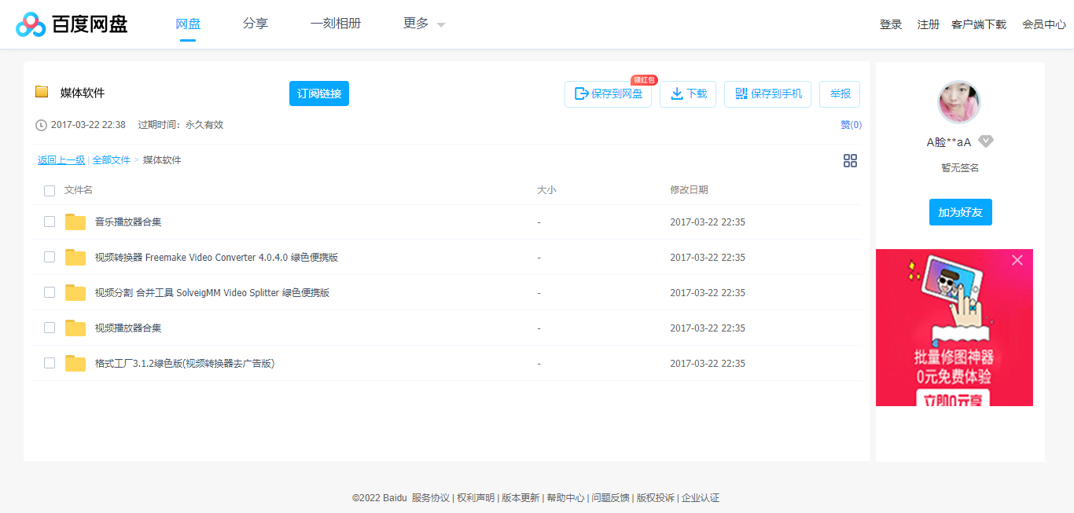
Task: Go back via 返回上一级 link
Action: coord(61,159)
